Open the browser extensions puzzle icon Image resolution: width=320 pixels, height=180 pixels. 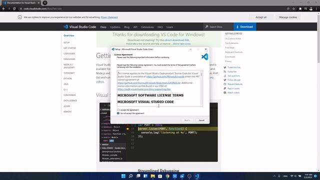click(300, 9)
